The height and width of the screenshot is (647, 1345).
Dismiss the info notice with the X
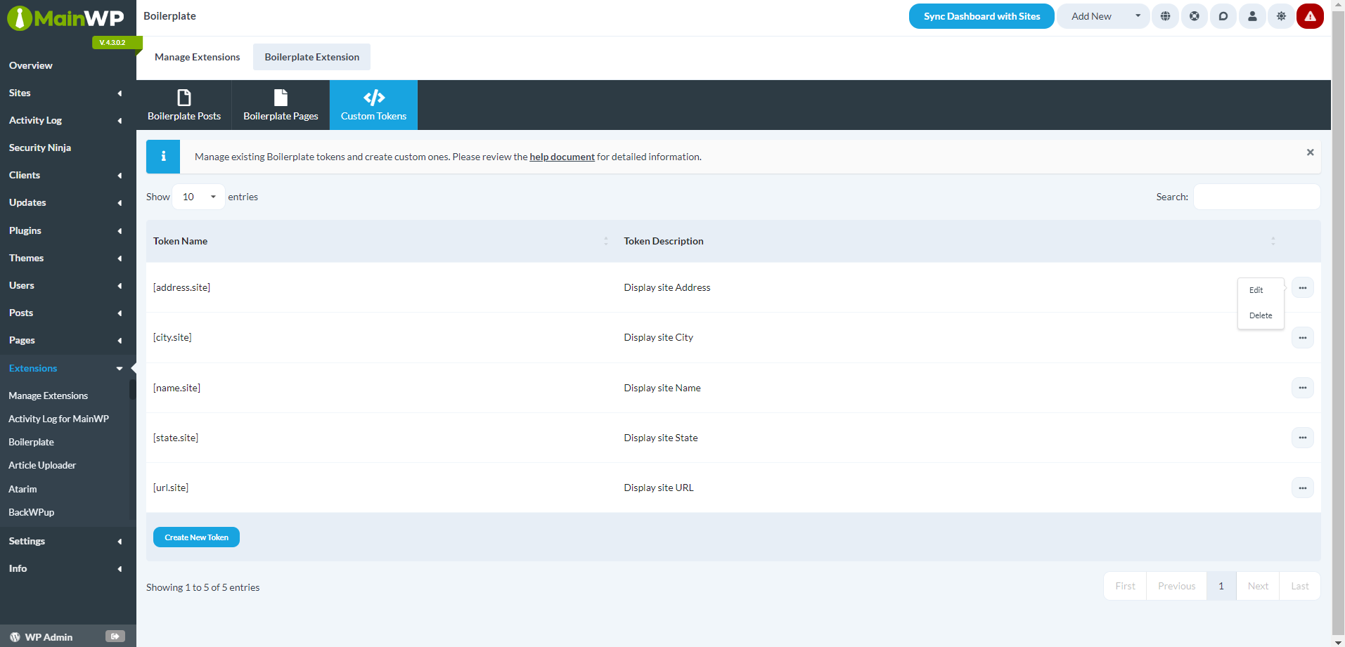(x=1310, y=152)
